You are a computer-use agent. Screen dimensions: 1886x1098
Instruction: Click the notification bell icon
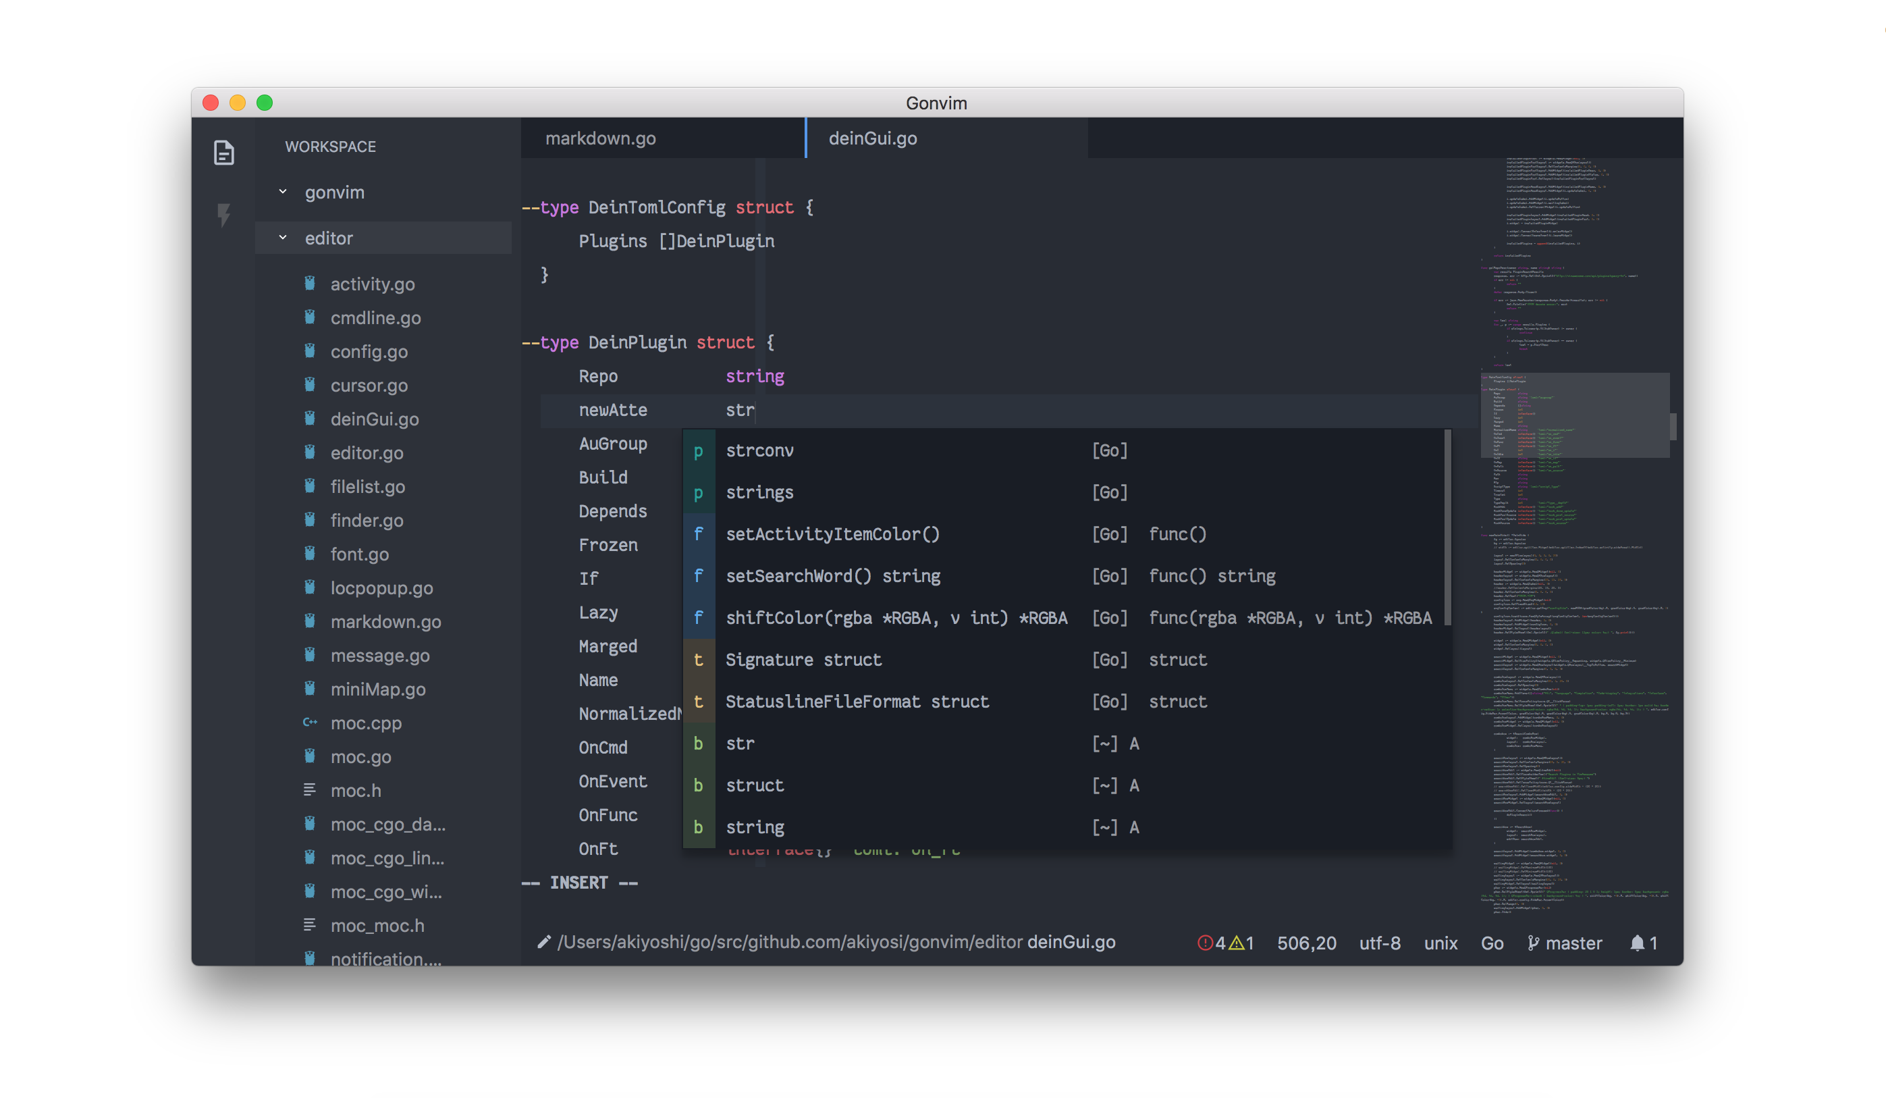[x=1637, y=943]
